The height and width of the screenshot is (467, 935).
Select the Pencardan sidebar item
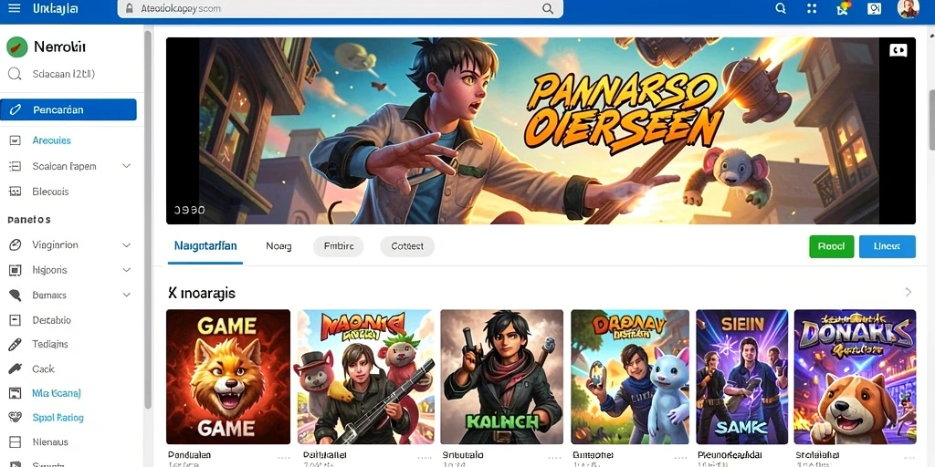68,109
